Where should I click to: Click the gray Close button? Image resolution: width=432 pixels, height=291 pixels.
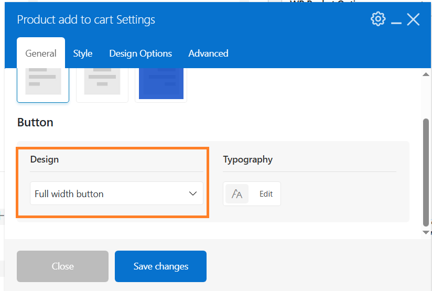tap(62, 266)
